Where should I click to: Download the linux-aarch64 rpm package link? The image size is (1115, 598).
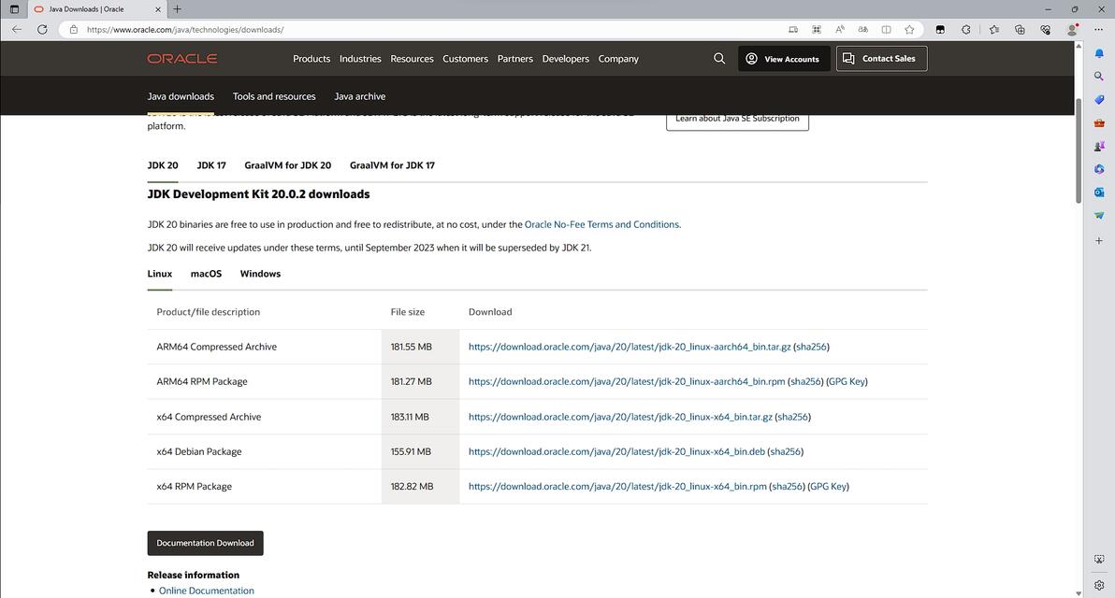pos(627,381)
